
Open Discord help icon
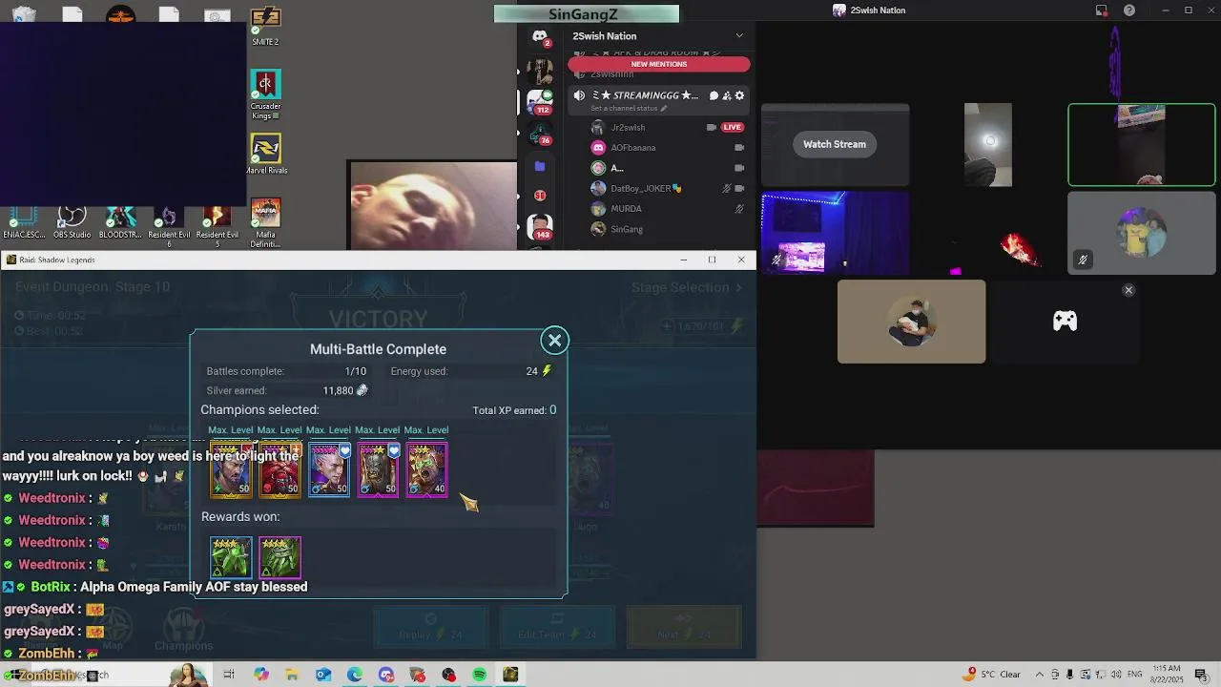pos(1129,10)
